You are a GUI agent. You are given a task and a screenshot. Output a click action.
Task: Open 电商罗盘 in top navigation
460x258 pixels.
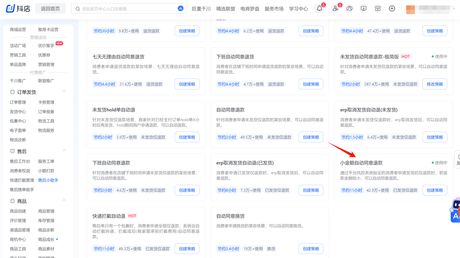coord(250,9)
